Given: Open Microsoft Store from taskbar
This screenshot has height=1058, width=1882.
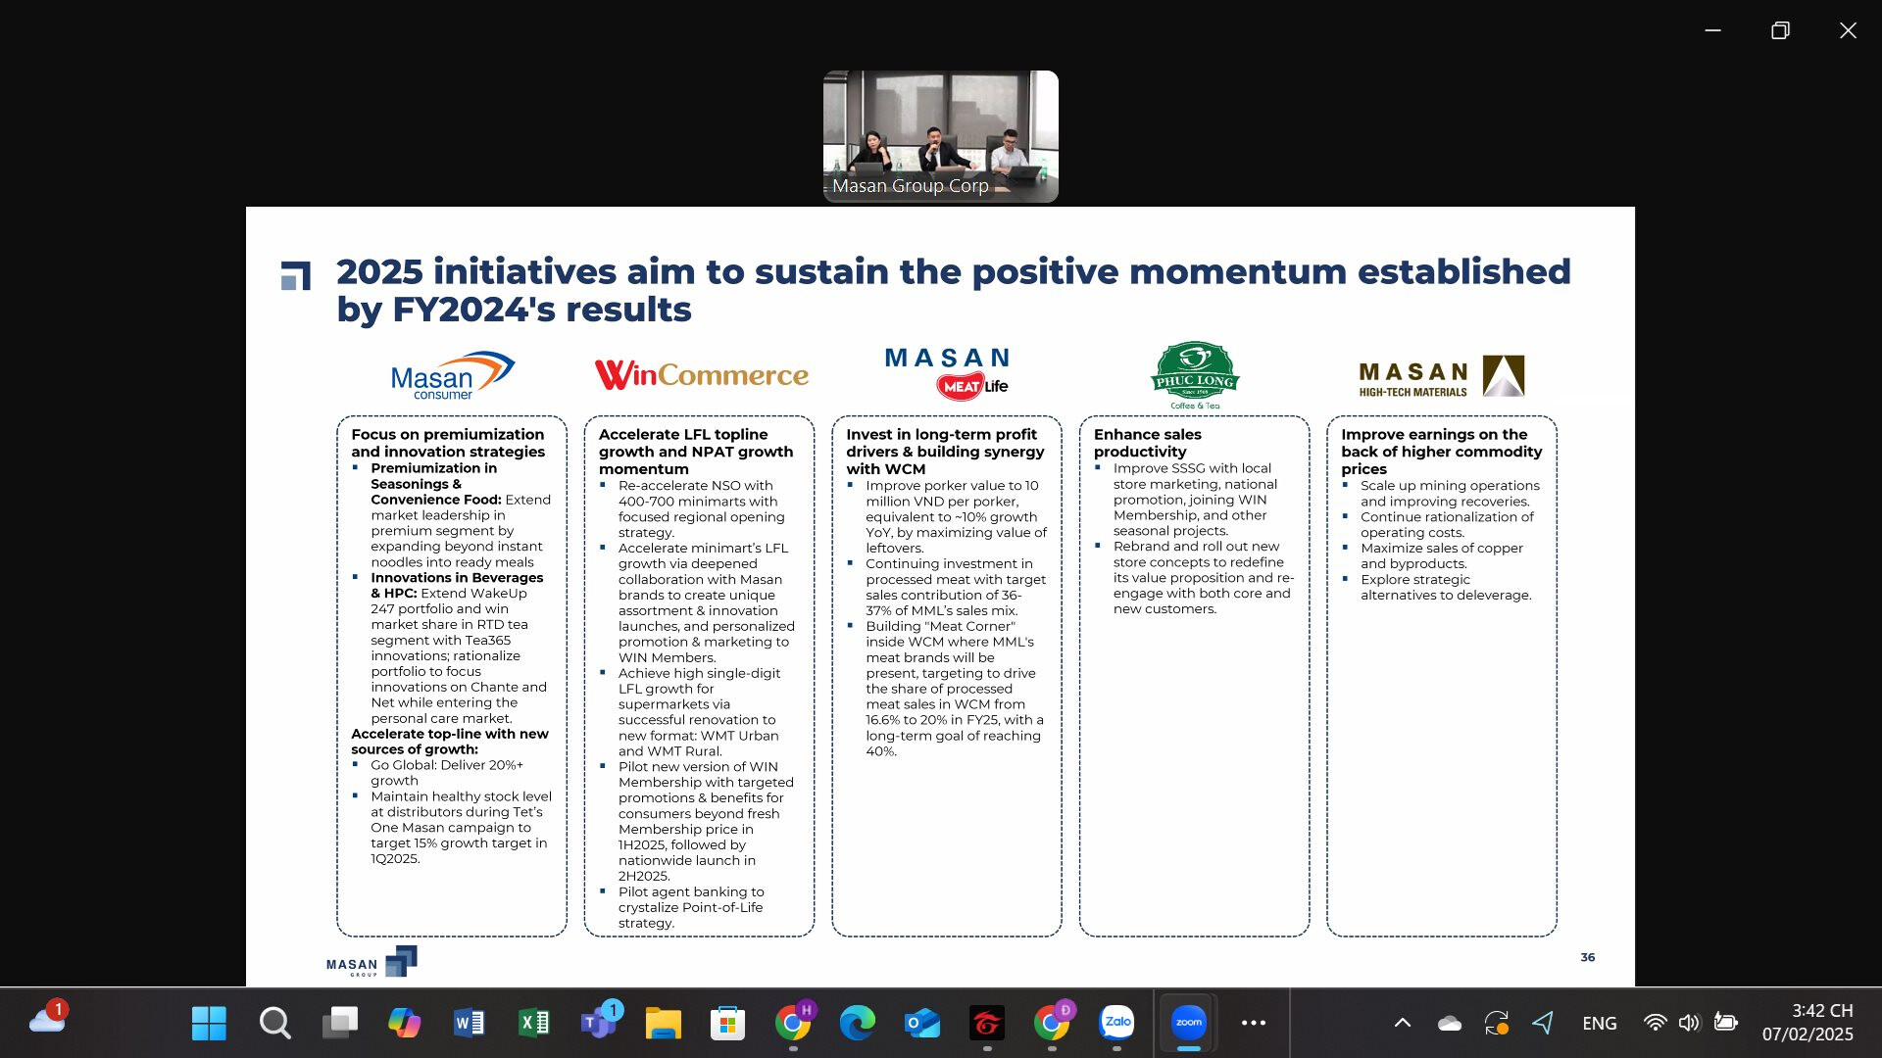Looking at the screenshot, I should 727,1023.
